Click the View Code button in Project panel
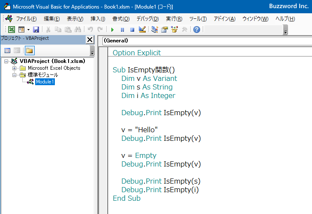 [x=7, y=51]
